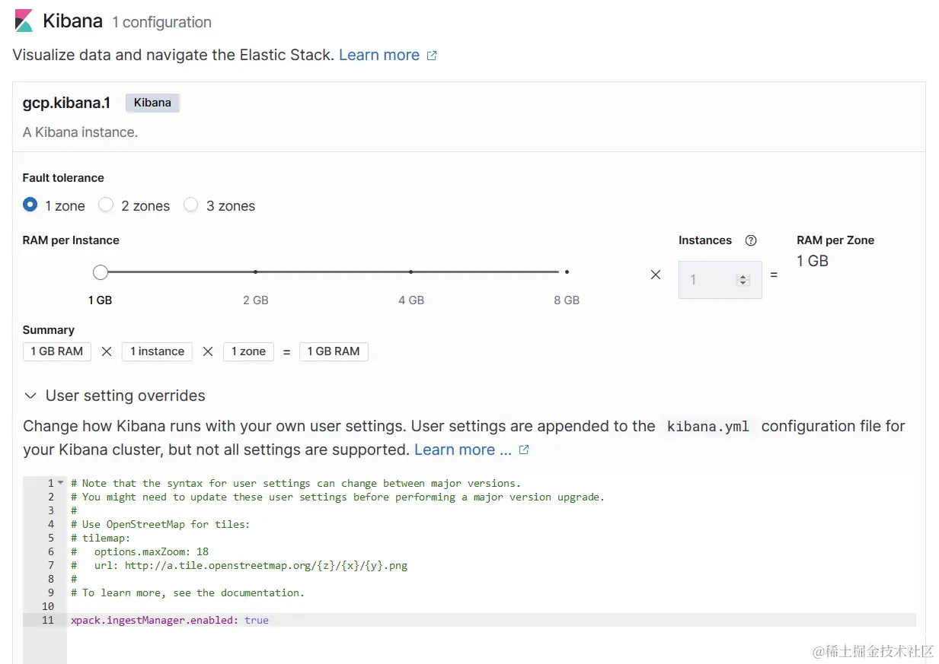Fold code at line 1 arrow
The width and height of the screenshot is (939, 664).
tap(61, 483)
